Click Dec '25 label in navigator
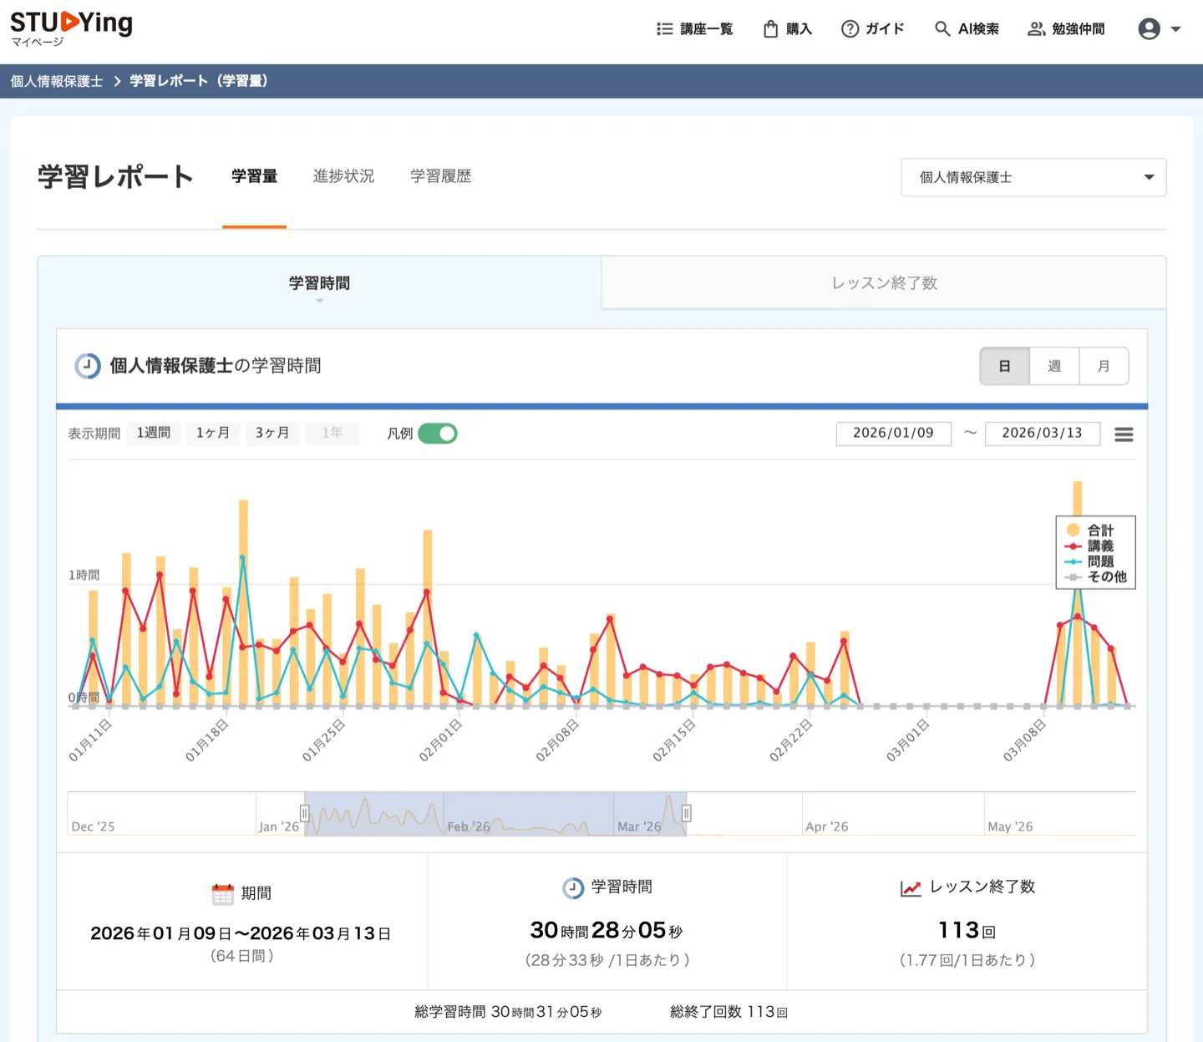 click(x=93, y=826)
